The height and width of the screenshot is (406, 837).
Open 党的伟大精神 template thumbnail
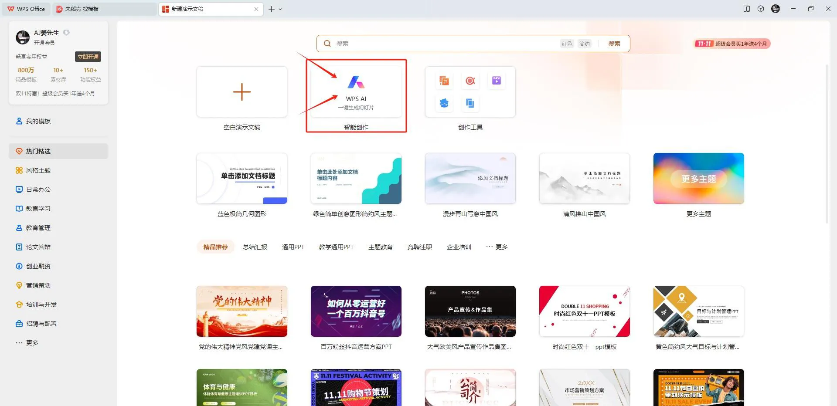(242, 311)
